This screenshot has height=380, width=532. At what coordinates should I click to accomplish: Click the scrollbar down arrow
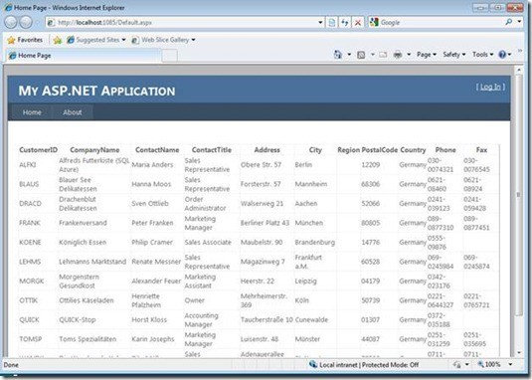click(519, 353)
